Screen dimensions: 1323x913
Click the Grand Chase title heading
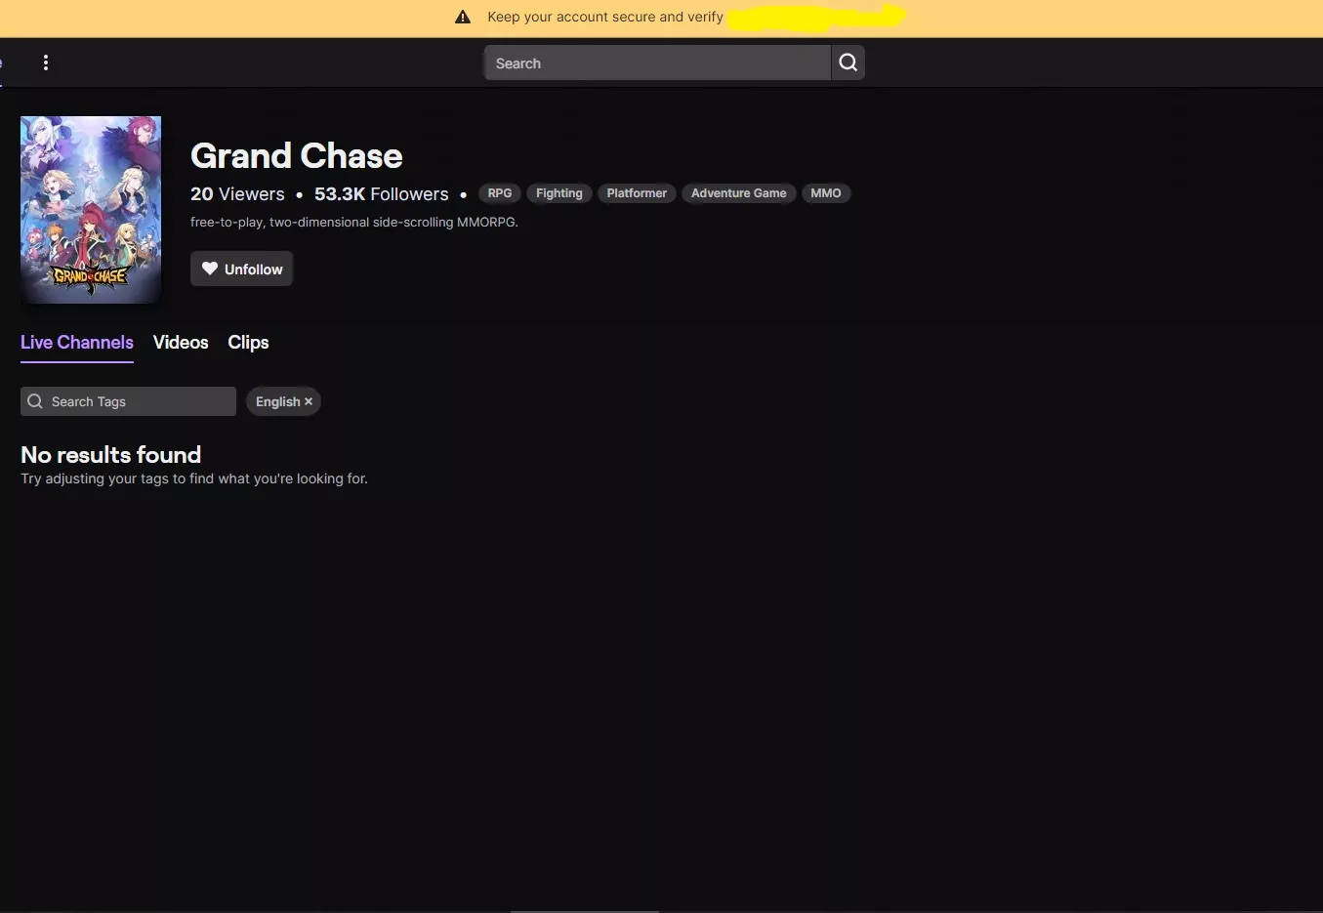[296, 156]
